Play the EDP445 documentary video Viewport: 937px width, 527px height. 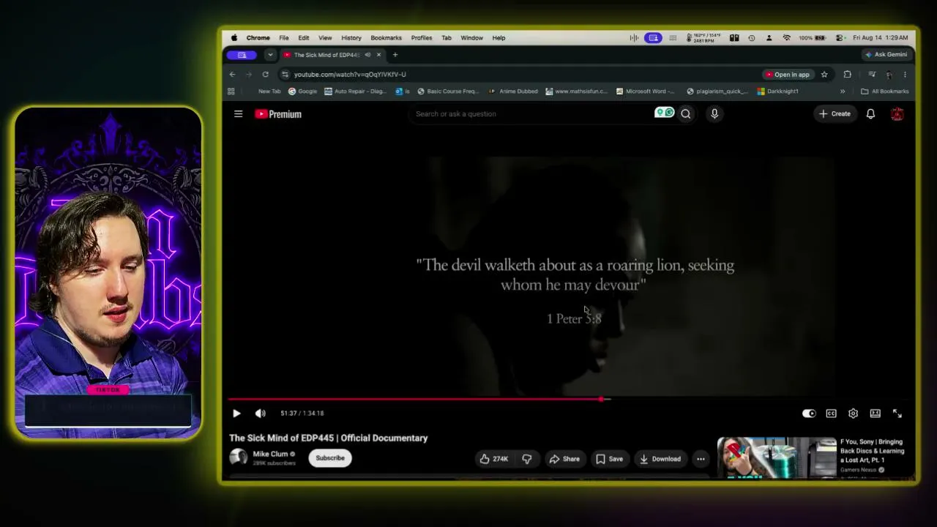tap(236, 414)
